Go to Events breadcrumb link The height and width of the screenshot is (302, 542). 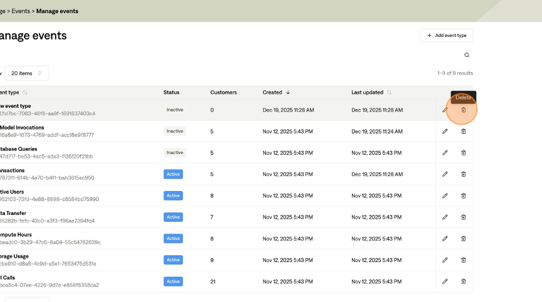[x=19, y=11]
